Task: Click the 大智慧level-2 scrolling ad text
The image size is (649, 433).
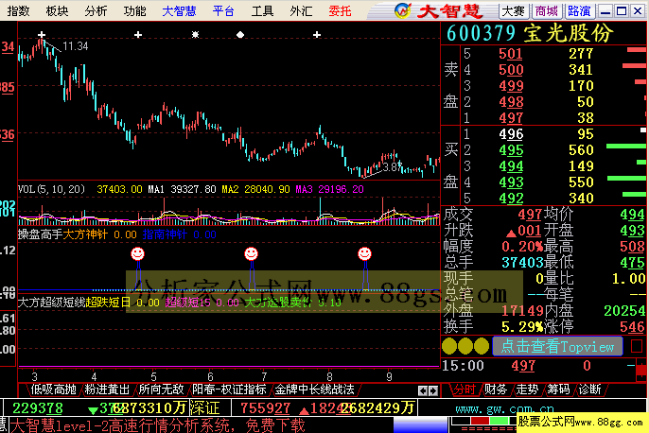Action: pos(157,425)
